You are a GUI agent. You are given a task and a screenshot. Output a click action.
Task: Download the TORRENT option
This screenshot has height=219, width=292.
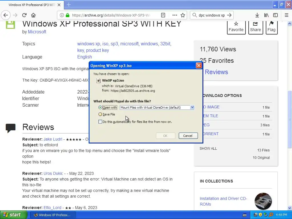pyautogui.click(x=211, y=134)
